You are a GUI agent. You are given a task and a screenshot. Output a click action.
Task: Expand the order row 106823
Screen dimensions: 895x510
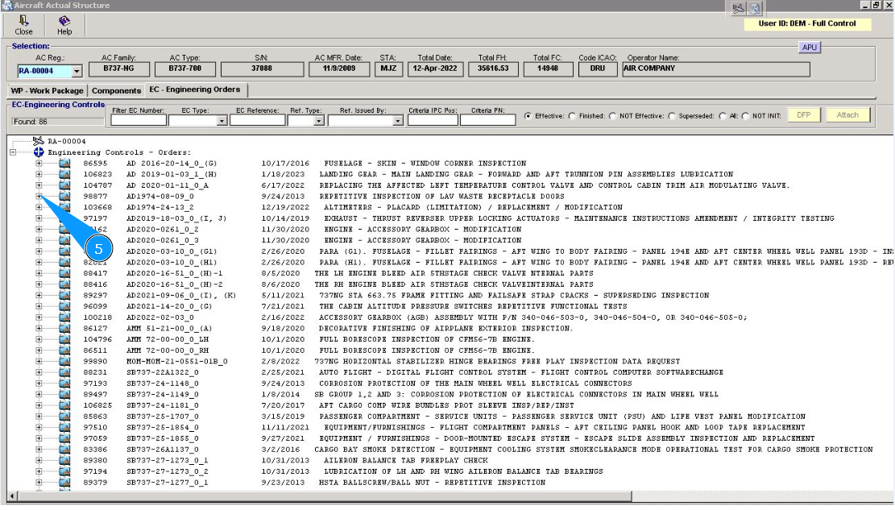coord(39,174)
